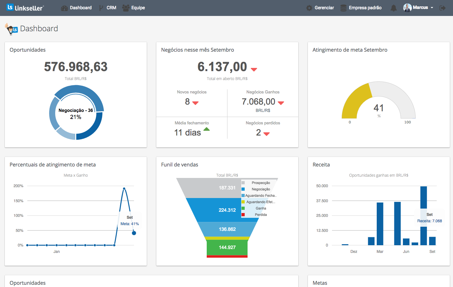This screenshot has height=287, width=453.
Task: Click the green up arrow beside Média fechamento
Action: coord(207,129)
